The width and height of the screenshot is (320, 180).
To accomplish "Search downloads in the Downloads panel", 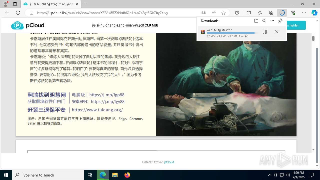I will [264, 21].
